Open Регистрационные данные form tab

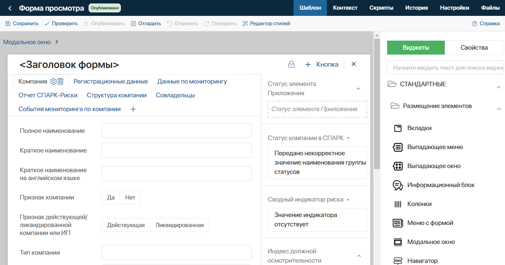click(x=111, y=81)
